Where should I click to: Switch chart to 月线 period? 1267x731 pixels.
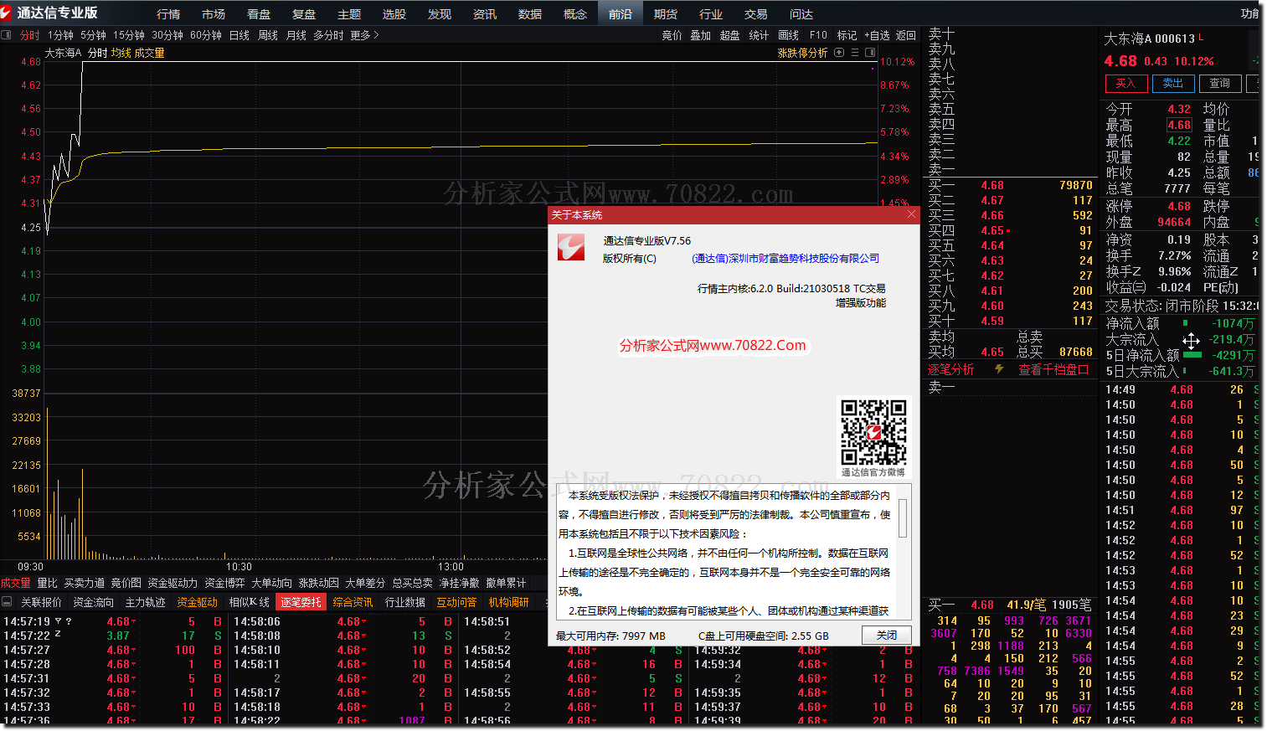click(296, 35)
